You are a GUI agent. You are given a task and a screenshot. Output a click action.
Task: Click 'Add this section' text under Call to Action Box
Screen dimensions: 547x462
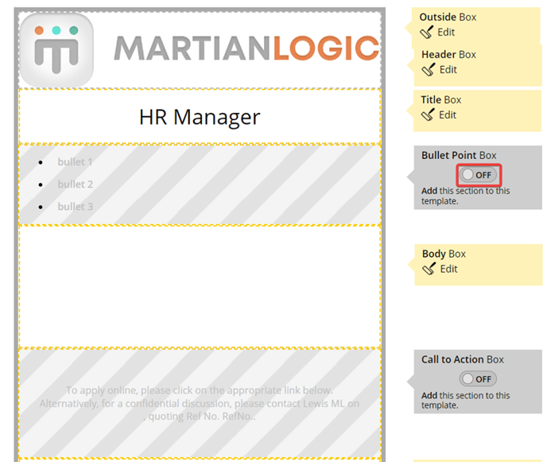point(465,400)
